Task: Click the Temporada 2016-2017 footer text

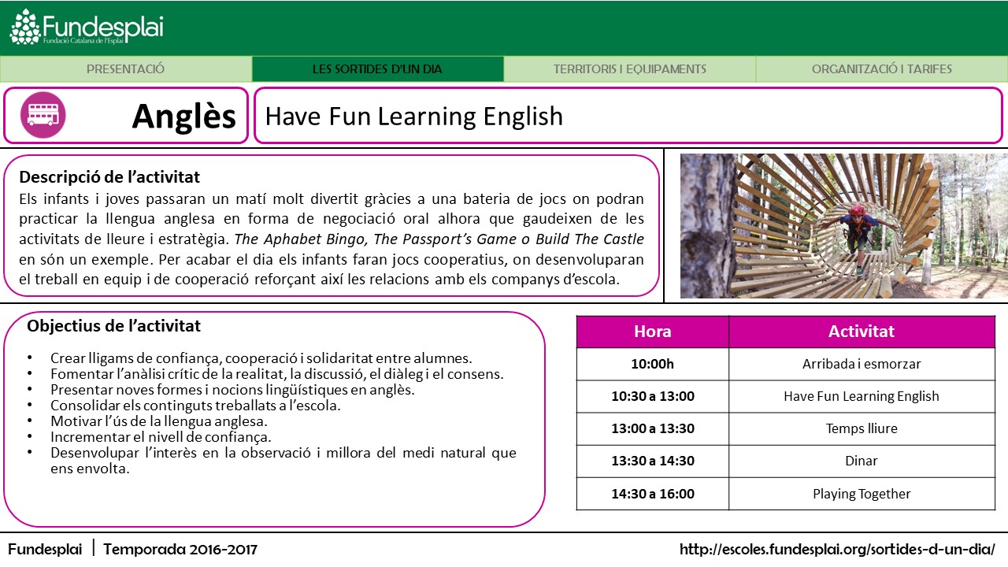Action: [x=180, y=549]
